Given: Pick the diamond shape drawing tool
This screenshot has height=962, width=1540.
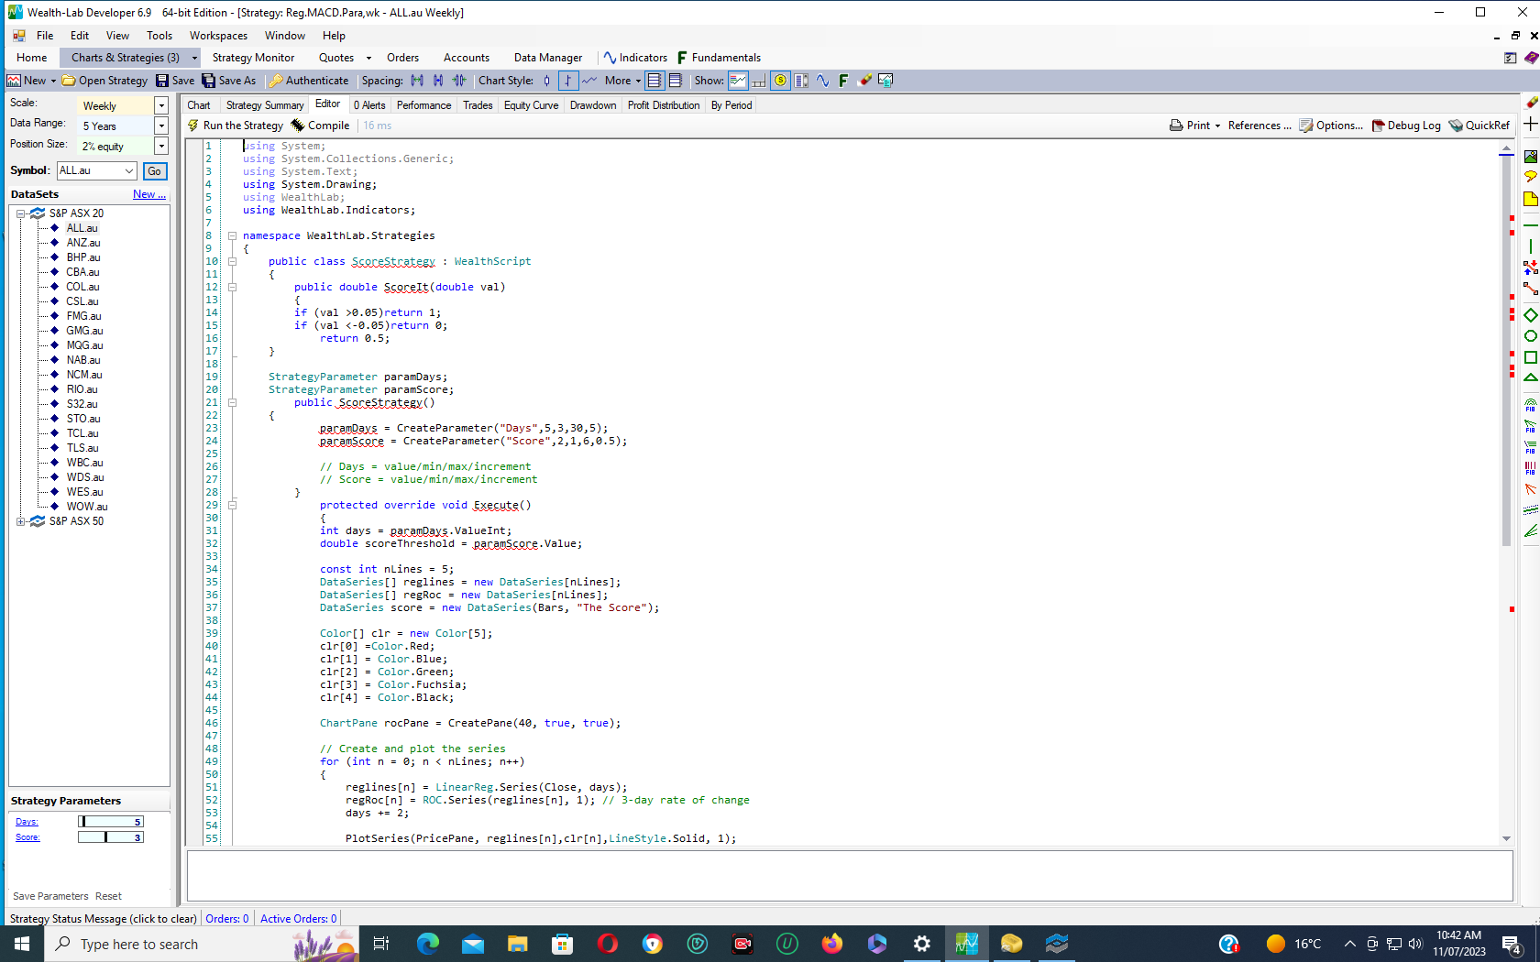Looking at the screenshot, I should pyautogui.click(x=1530, y=315).
